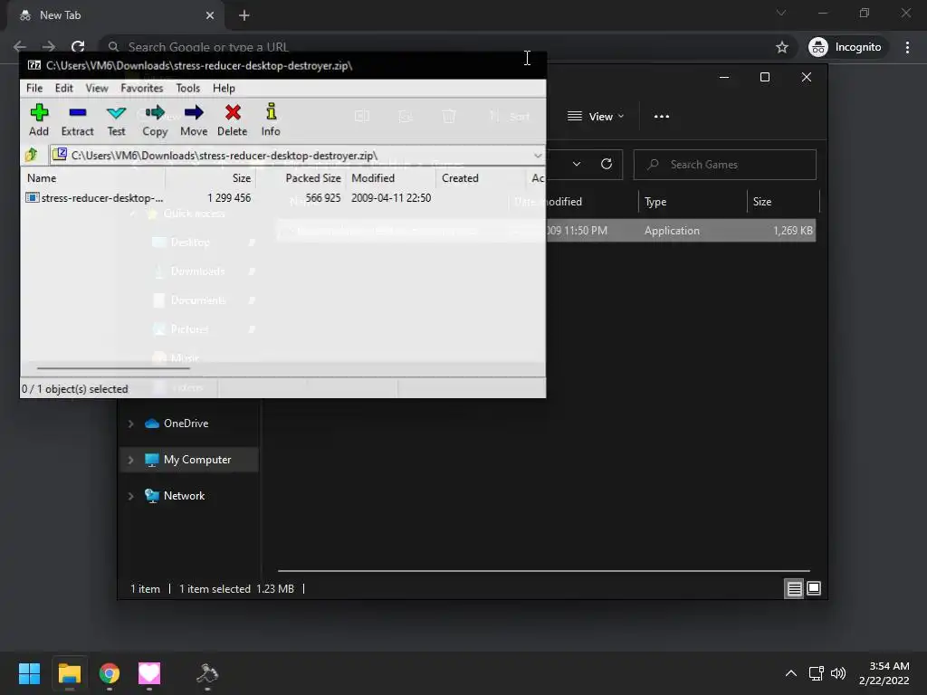
Task: Open the Tools menu
Action: tap(188, 88)
